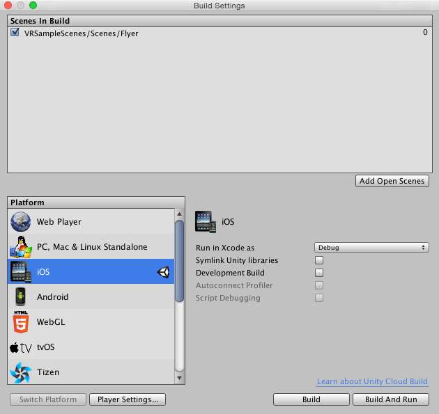The width and height of the screenshot is (439, 414).
Task: Click the Unity logo on iOS row
Action: coord(163,272)
